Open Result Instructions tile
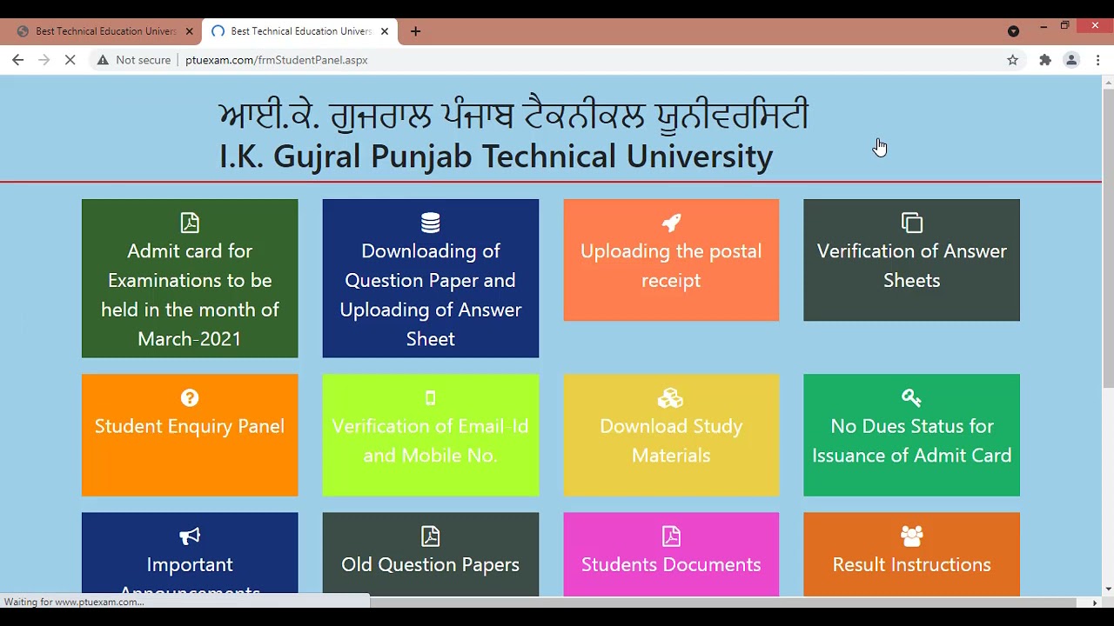Image resolution: width=1114 pixels, height=626 pixels. [911, 554]
